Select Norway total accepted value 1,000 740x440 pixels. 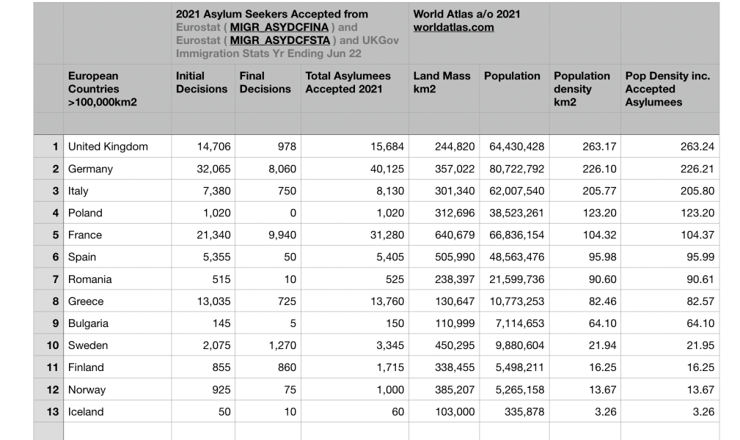[355, 389]
